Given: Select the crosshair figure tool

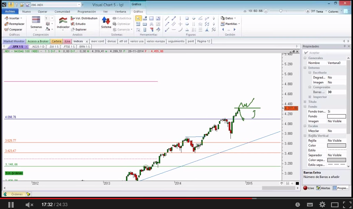Looking at the screenshot, I should click(x=180, y=24).
